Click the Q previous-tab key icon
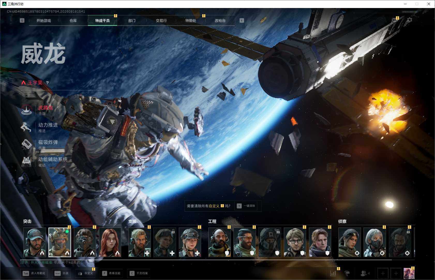Screen dimensions: 435x280 (x=22, y=20)
